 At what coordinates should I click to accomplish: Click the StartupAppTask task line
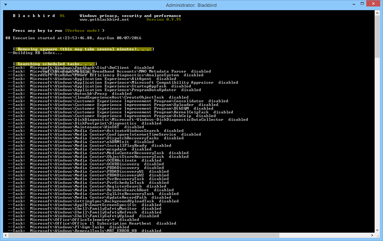[99, 86]
